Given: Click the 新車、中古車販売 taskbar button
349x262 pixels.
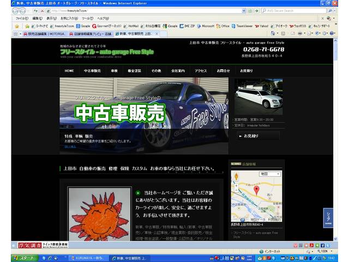Looking at the screenshot, I should pyautogui.click(x=130, y=258).
